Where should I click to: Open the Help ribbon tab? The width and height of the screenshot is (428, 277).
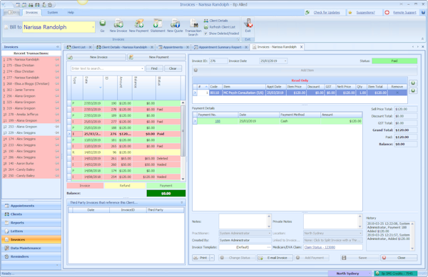tap(71, 13)
